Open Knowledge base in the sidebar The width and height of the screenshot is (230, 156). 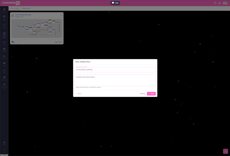[4, 86]
